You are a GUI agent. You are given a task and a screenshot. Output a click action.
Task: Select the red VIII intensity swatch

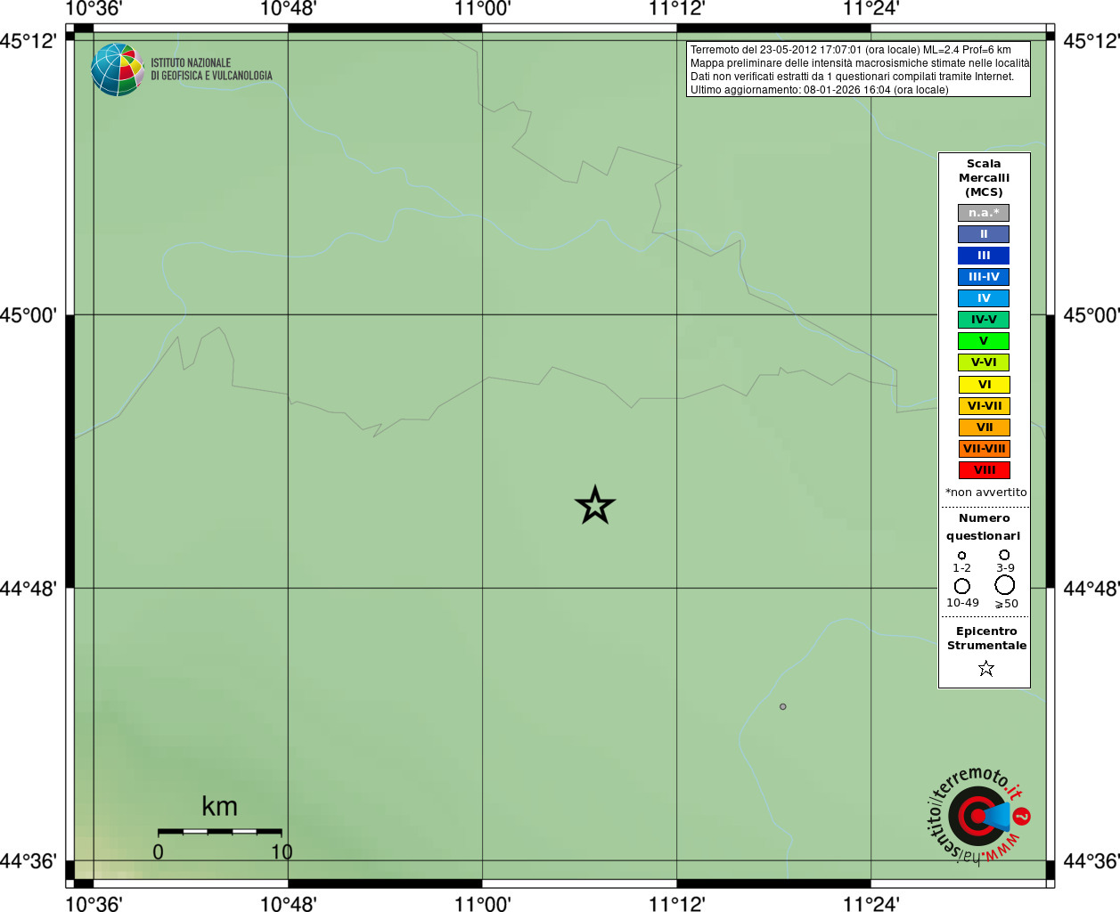click(984, 470)
